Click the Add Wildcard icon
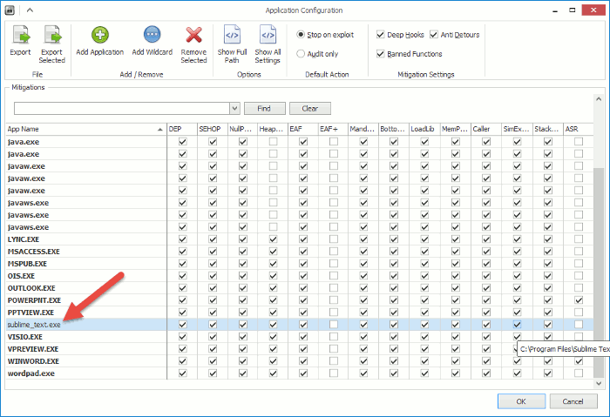 (152, 35)
